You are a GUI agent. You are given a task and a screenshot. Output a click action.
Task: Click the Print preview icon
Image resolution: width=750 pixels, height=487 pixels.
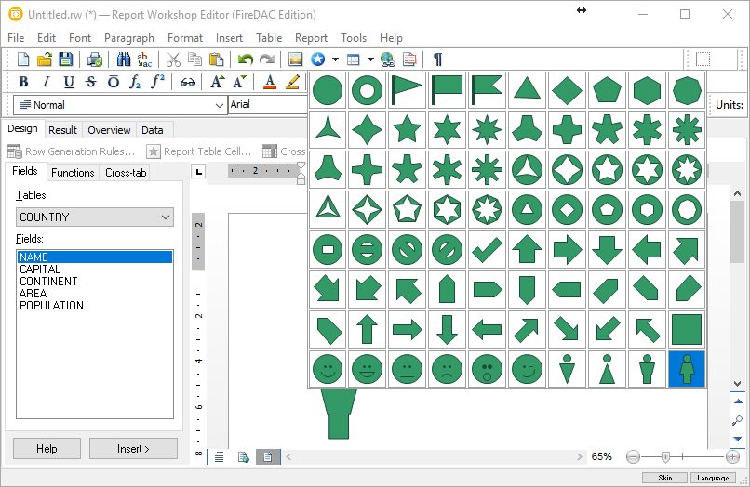95,59
